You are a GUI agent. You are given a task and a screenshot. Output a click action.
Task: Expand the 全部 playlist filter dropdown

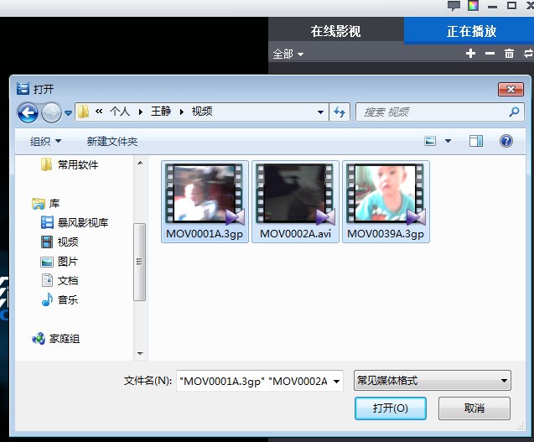tap(288, 54)
